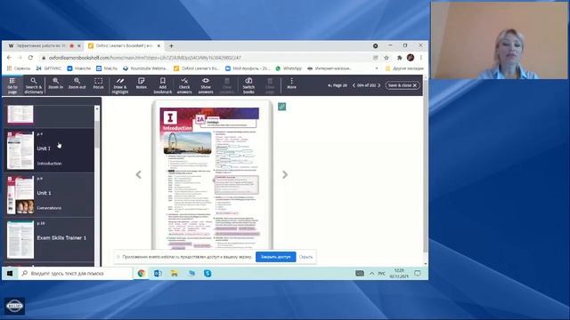Open the Go to page panel
Image resolution: width=570 pixels, height=320 pixels.
coord(12,85)
